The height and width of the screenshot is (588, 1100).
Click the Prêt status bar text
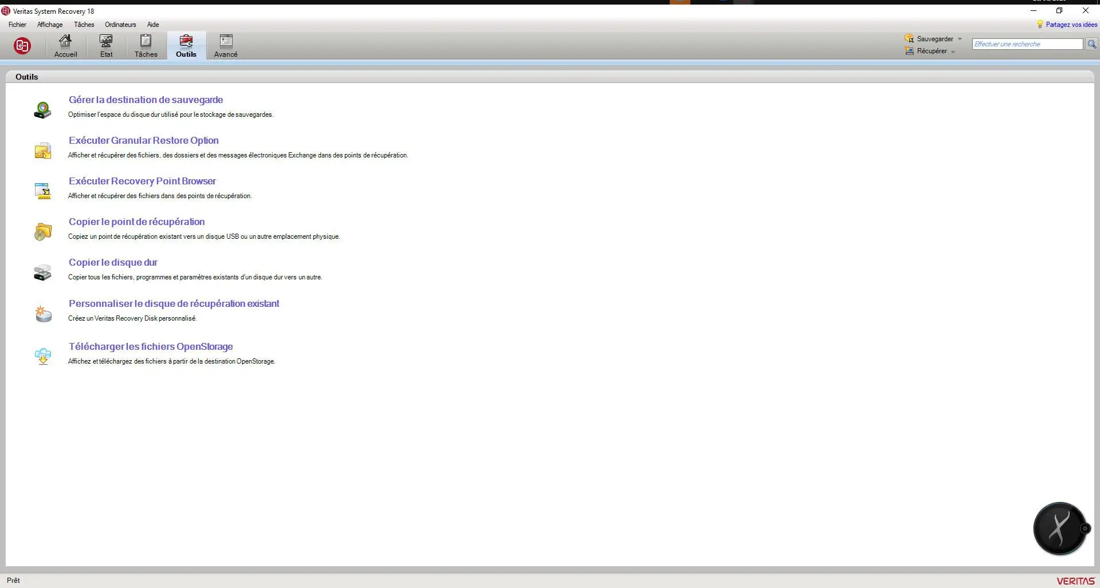(13, 580)
